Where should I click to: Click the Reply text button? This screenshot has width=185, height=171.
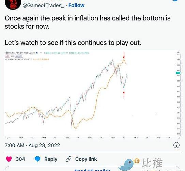[x=51, y=159]
